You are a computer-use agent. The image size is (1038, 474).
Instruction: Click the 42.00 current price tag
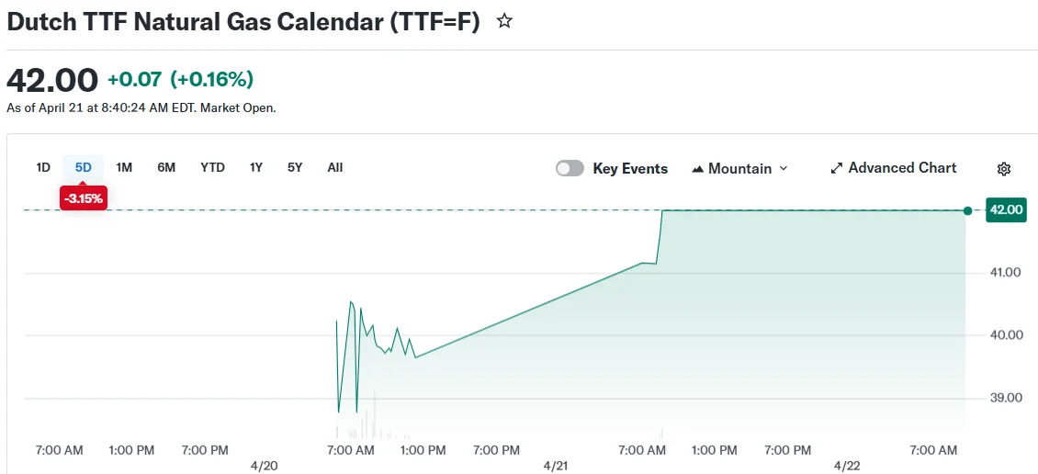tap(1005, 209)
